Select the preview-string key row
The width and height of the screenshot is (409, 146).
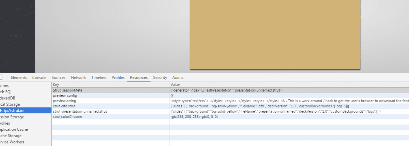click(x=64, y=101)
